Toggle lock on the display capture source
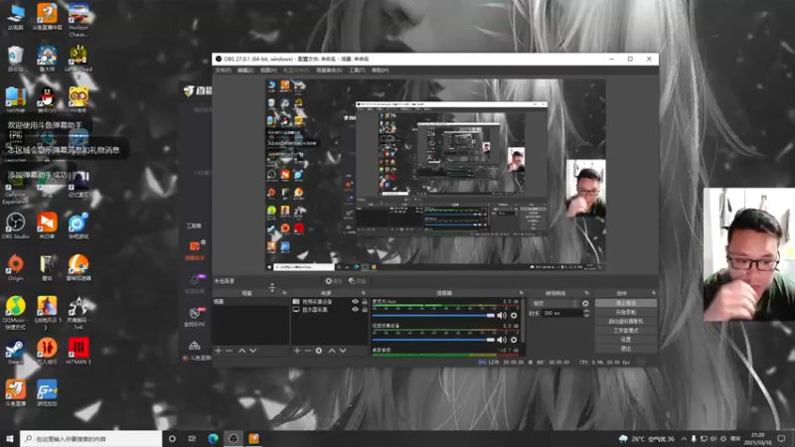 [x=365, y=309]
